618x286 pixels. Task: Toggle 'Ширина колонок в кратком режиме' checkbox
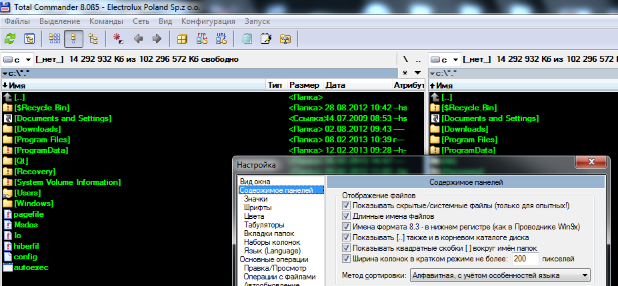347,259
